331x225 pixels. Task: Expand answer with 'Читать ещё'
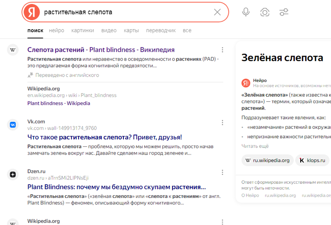coord(255,146)
